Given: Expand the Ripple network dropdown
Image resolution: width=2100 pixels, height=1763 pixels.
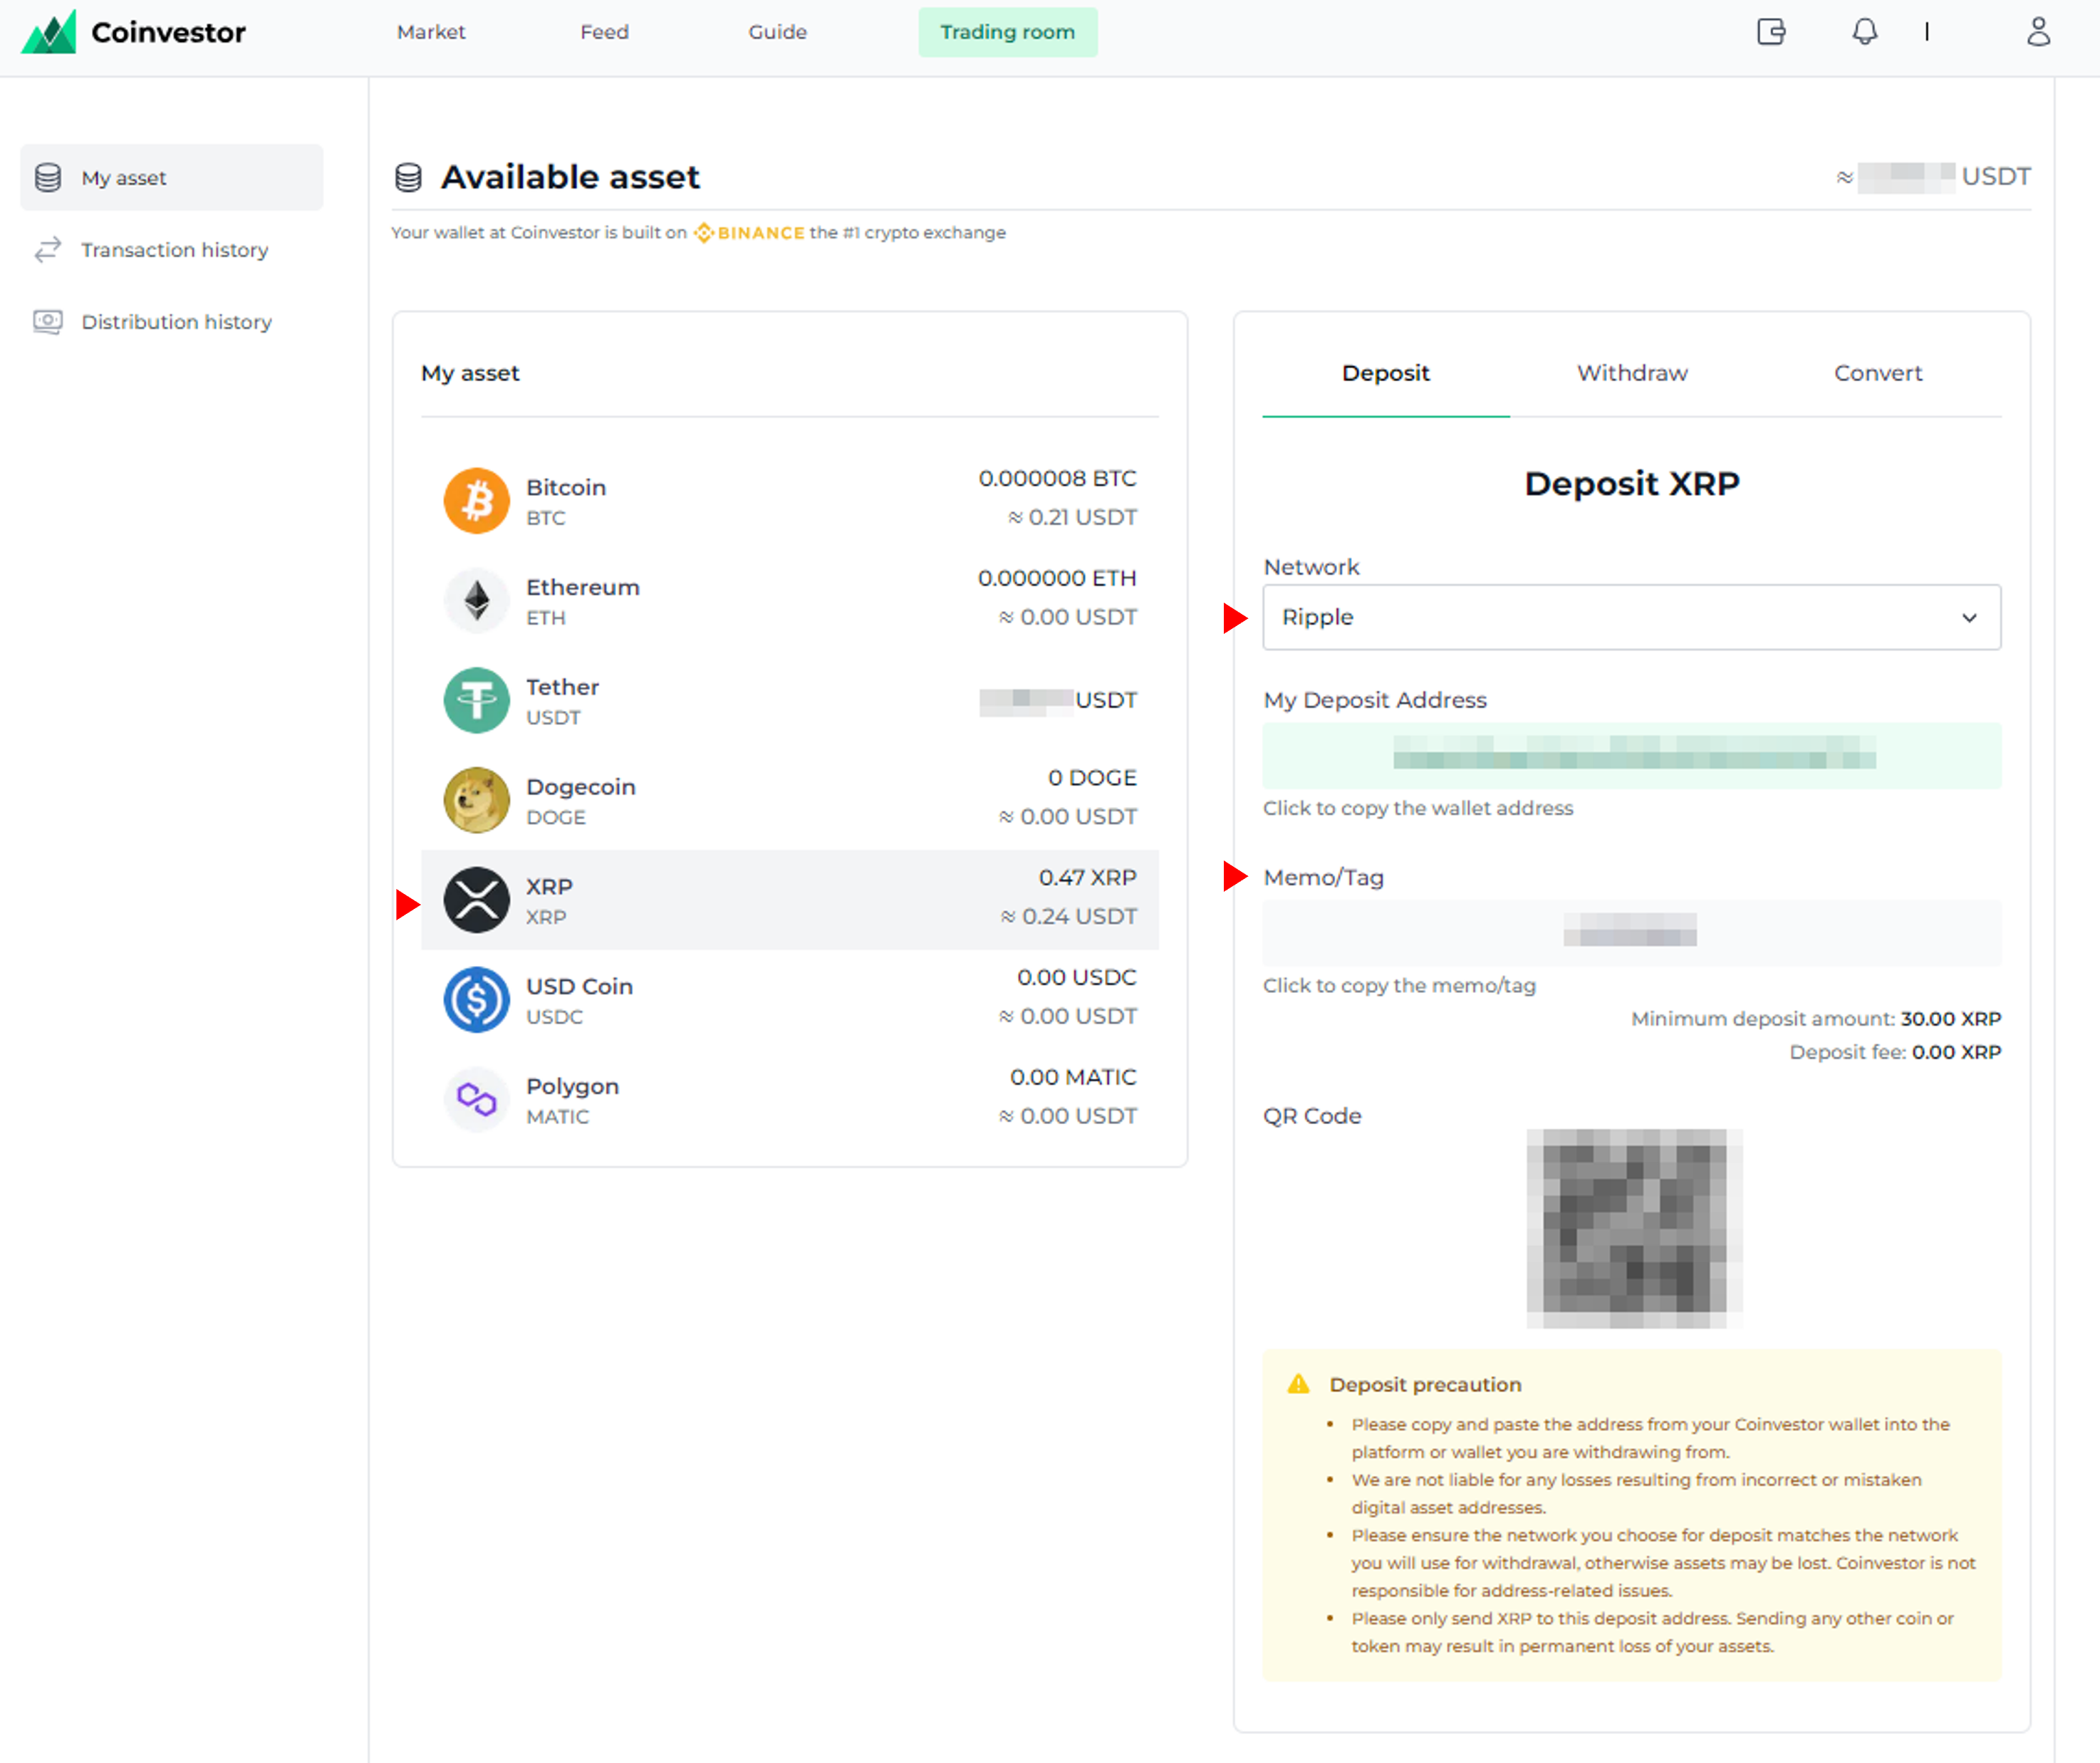Looking at the screenshot, I should (1631, 617).
